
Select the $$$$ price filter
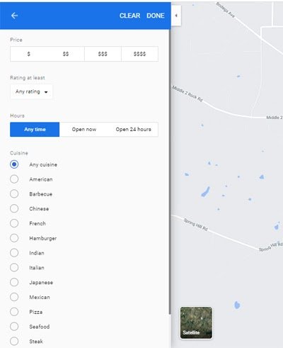coord(139,54)
